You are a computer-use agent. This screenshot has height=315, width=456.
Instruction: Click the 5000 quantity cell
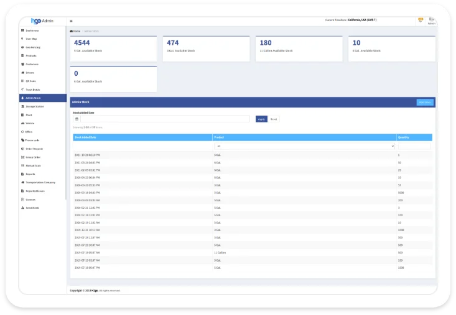pos(401,193)
